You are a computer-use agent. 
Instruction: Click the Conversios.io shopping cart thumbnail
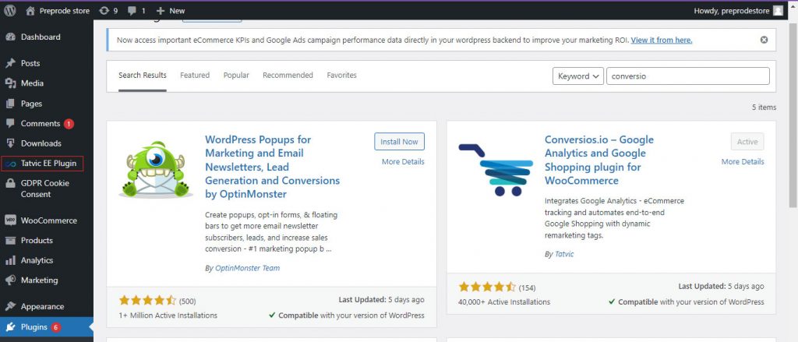click(496, 169)
